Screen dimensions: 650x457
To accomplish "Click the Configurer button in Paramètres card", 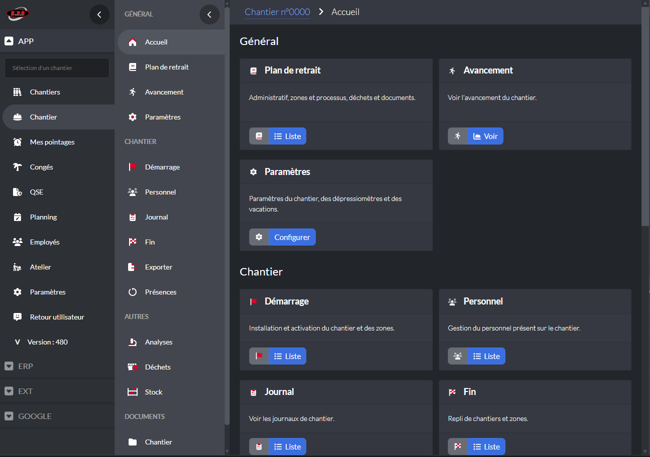I will pyautogui.click(x=292, y=237).
